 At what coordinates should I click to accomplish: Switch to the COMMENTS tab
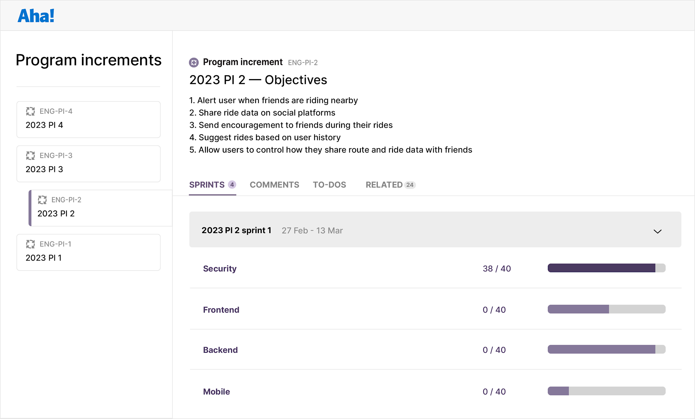tap(274, 184)
